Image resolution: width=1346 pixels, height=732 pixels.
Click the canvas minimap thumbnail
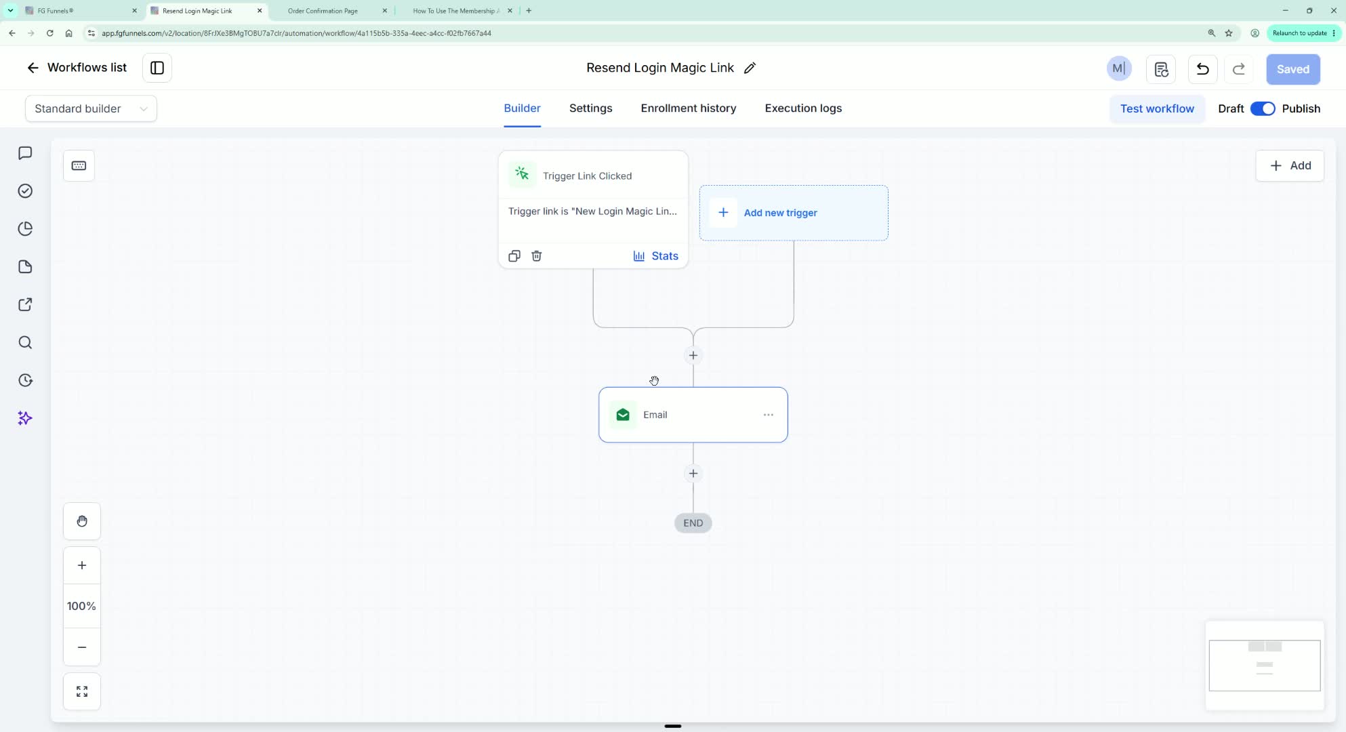point(1265,665)
